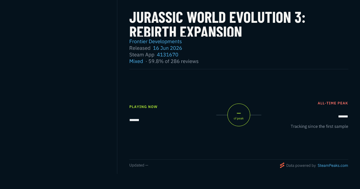360x189 pixels.
Task: Click the empty left thumbnail panel
Action: (58, 87)
